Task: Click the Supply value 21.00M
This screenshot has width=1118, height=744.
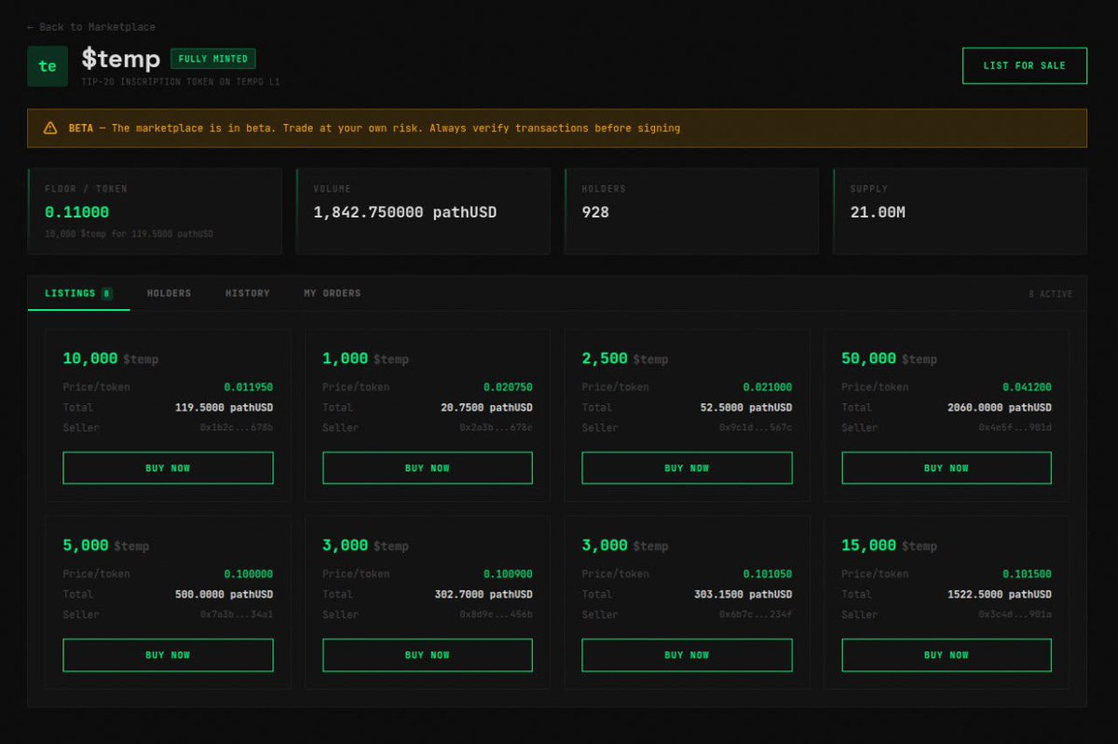Action: coord(878,212)
